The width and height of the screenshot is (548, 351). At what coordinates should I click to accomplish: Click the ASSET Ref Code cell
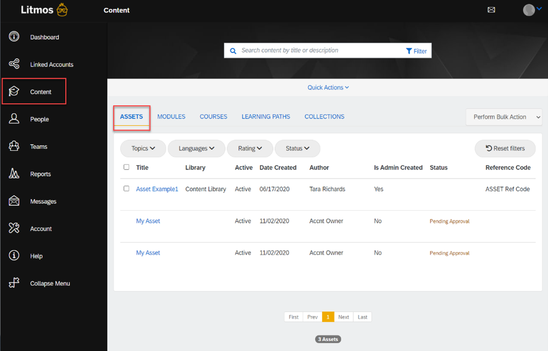pos(508,189)
